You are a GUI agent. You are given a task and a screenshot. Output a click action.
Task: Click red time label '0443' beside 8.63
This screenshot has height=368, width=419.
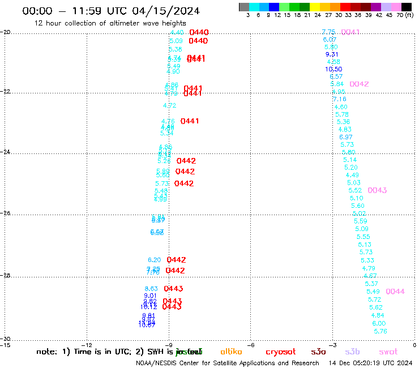point(173,289)
